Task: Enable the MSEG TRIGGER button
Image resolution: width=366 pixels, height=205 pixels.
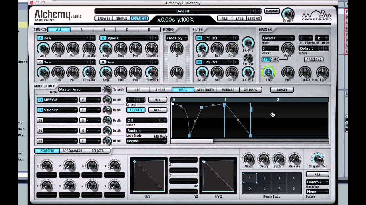Action: pos(136,110)
